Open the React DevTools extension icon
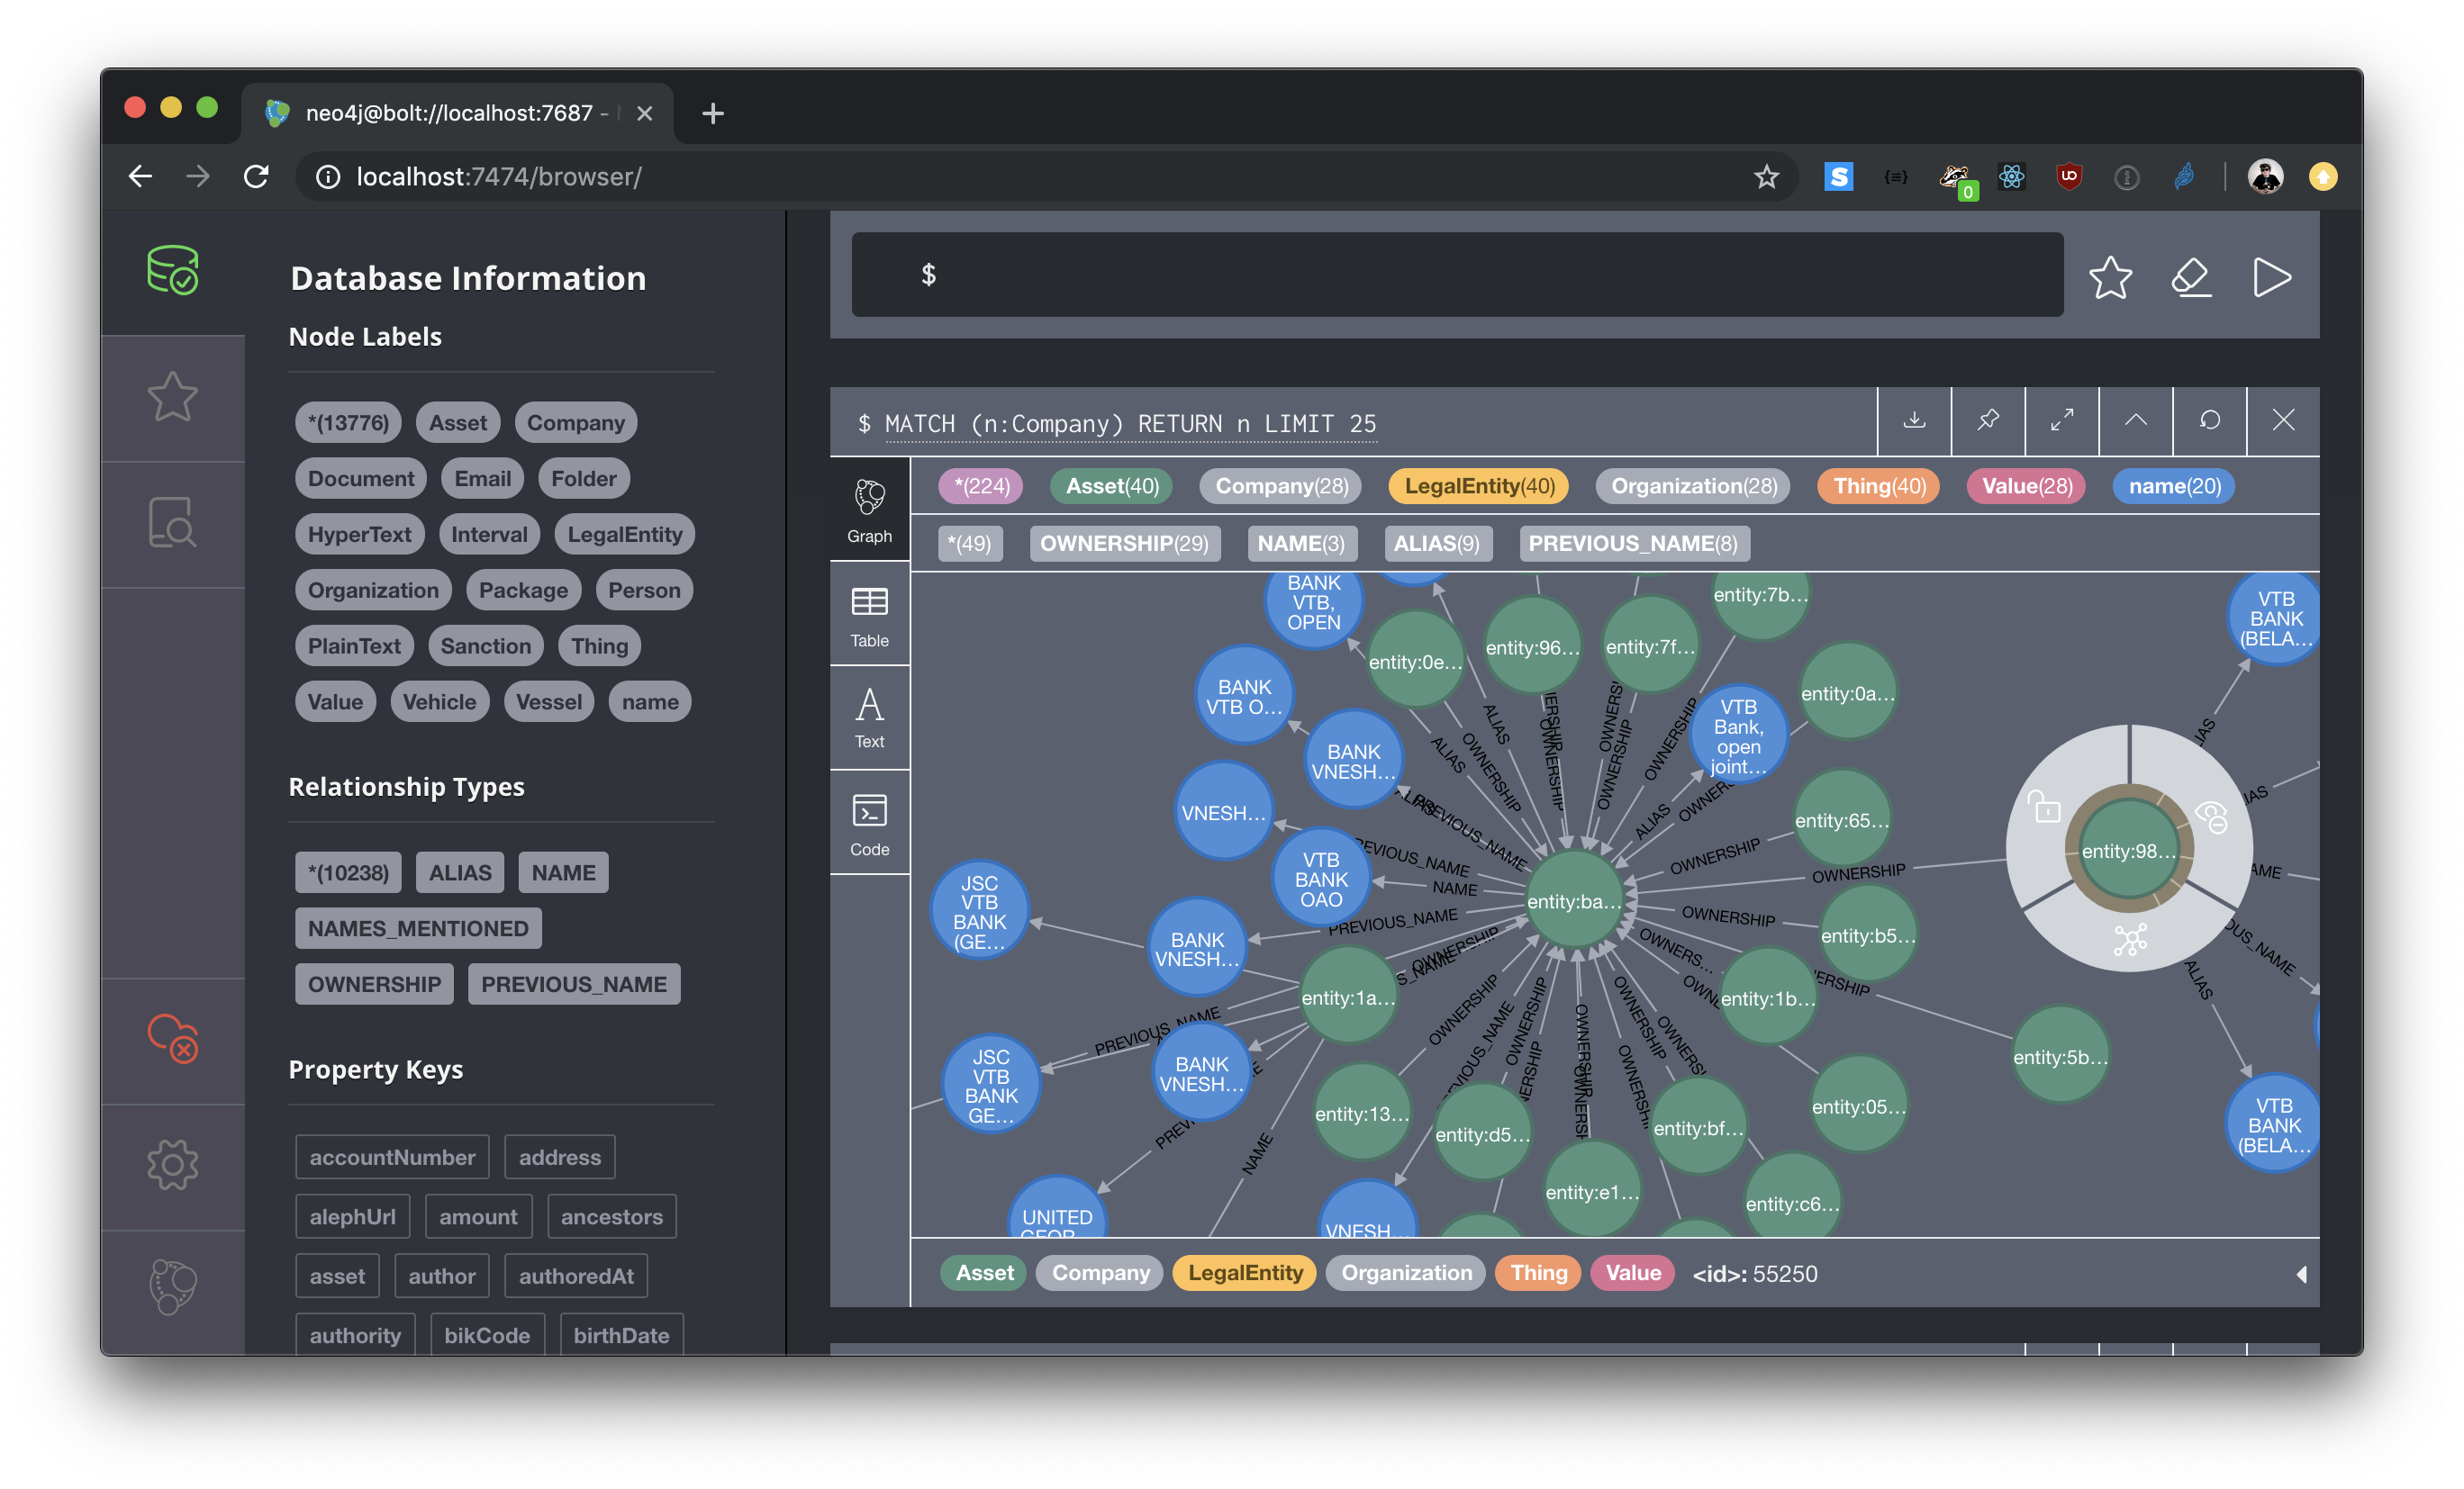Image resolution: width=2464 pixels, height=1489 pixels. [x=2011, y=176]
